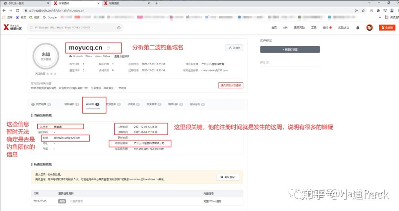Switch to the 相关URL tab

pos(175,104)
